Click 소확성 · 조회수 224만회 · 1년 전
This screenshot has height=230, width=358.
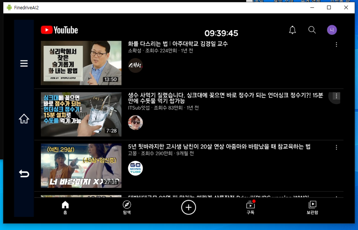pos(160,51)
